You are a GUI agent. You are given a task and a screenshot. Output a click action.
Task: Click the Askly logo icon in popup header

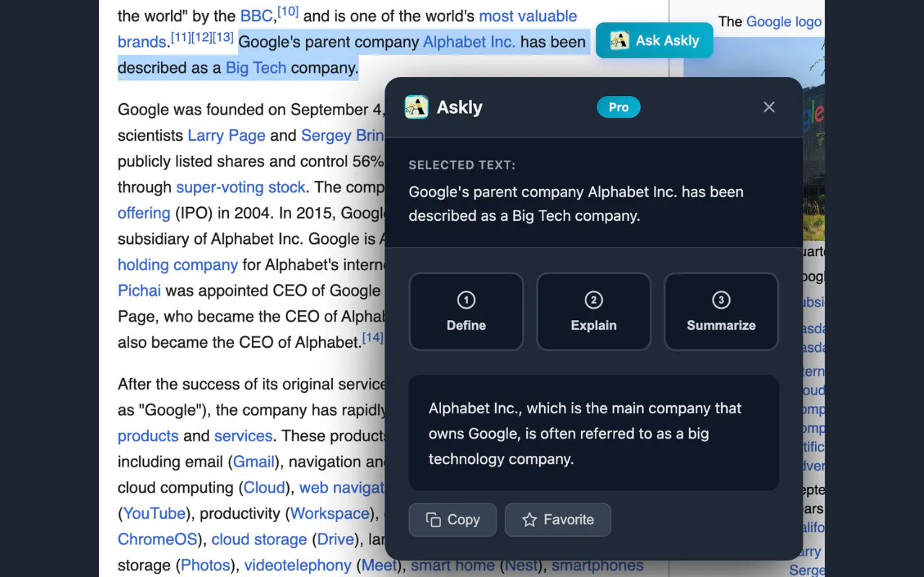[417, 107]
